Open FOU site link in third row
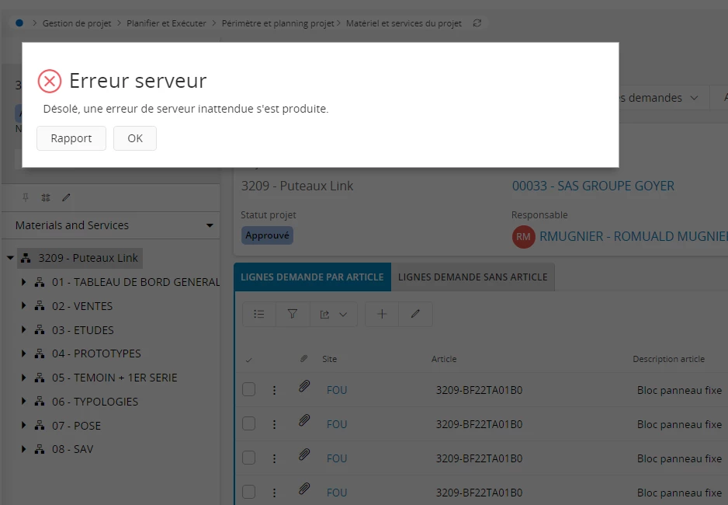The height and width of the screenshot is (505, 728). (337, 458)
